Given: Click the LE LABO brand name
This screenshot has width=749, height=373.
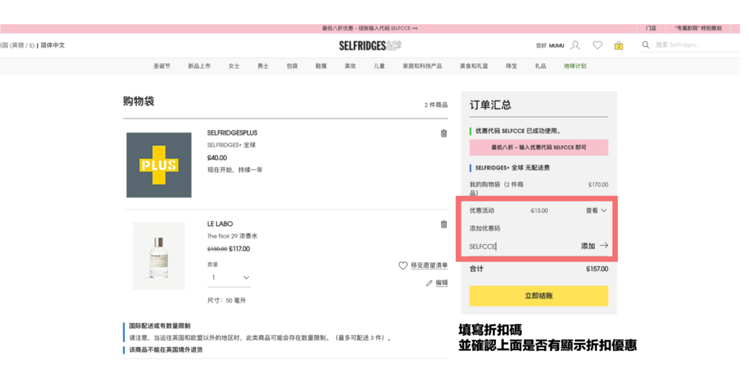Looking at the screenshot, I should pos(220,224).
